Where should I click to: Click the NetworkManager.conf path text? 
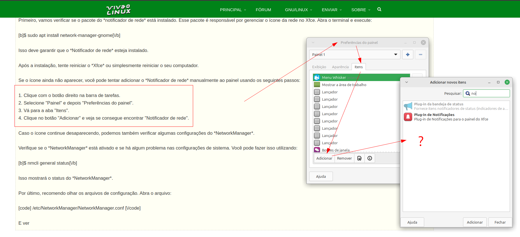[79, 208]
